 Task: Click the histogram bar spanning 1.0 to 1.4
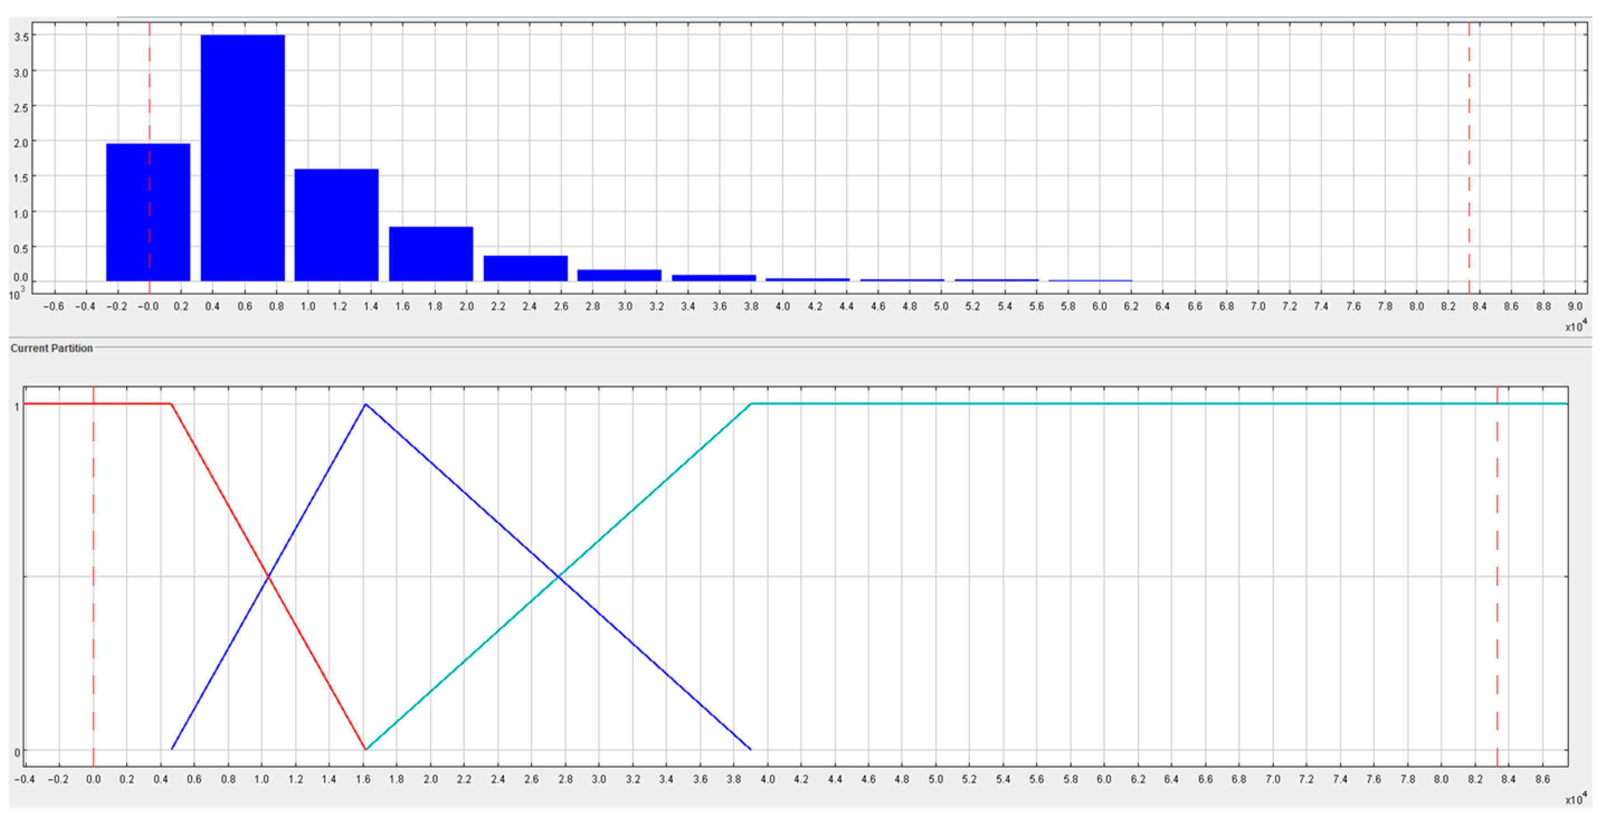(336, 225)
